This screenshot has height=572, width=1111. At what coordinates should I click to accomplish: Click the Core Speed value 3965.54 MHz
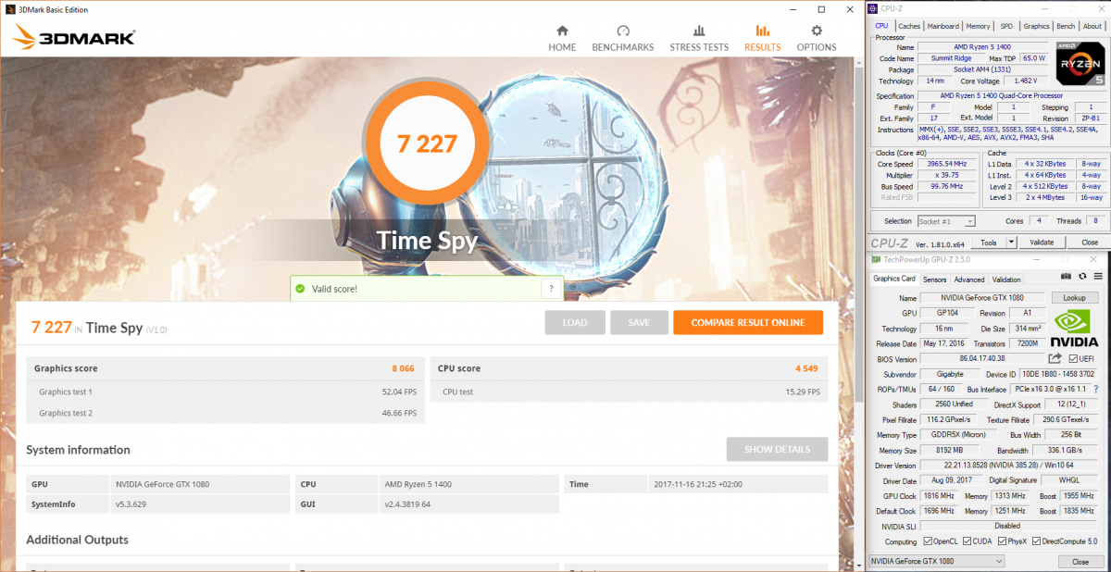(x=948, y=164)
